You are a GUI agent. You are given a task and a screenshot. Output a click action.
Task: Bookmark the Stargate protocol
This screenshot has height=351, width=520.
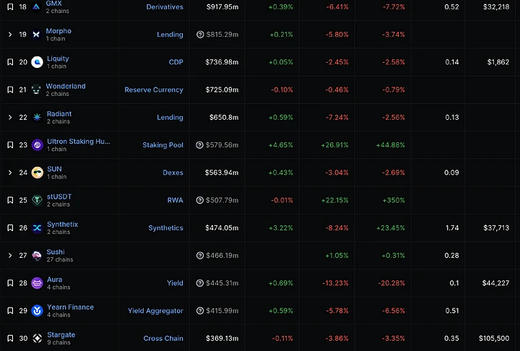tap(10, 339)
